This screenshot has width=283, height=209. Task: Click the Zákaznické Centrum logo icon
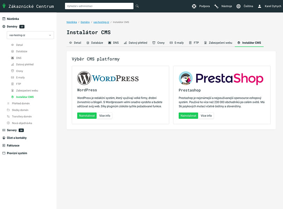pos(4,6)
